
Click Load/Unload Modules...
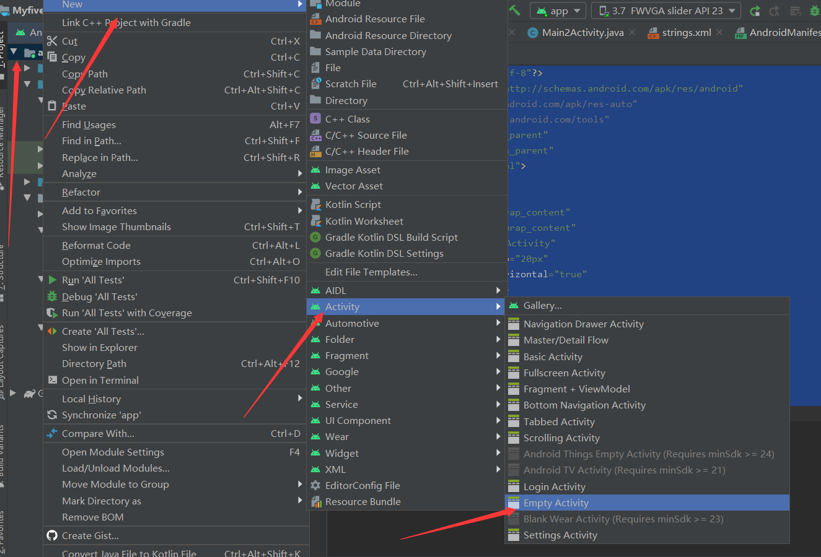(176, 468)
